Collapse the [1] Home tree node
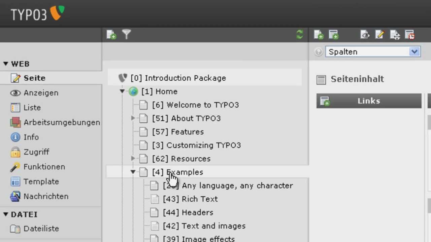Image resolution: width=431 pixels, height=242 pixels. point(122,91)
